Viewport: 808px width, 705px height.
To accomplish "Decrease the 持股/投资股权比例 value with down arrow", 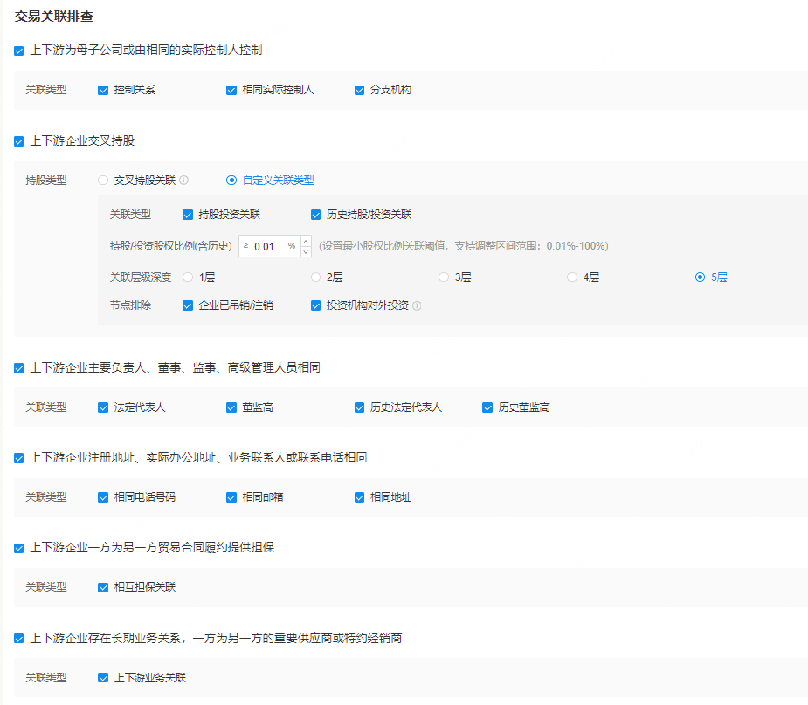I will (x=306, y=251).
